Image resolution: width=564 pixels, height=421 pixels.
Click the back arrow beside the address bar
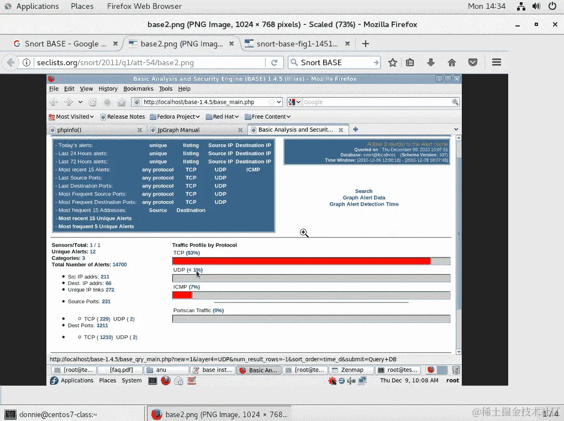(11, 62)
